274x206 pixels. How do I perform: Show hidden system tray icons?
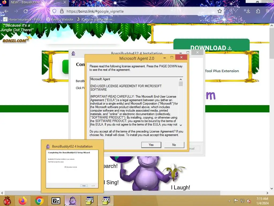click(229, 201)
